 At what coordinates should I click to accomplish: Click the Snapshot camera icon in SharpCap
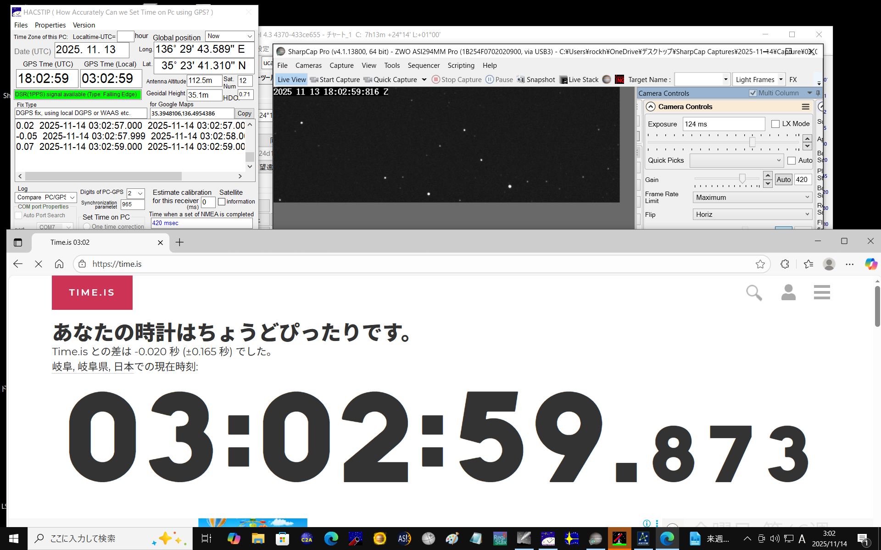point(521,79)
